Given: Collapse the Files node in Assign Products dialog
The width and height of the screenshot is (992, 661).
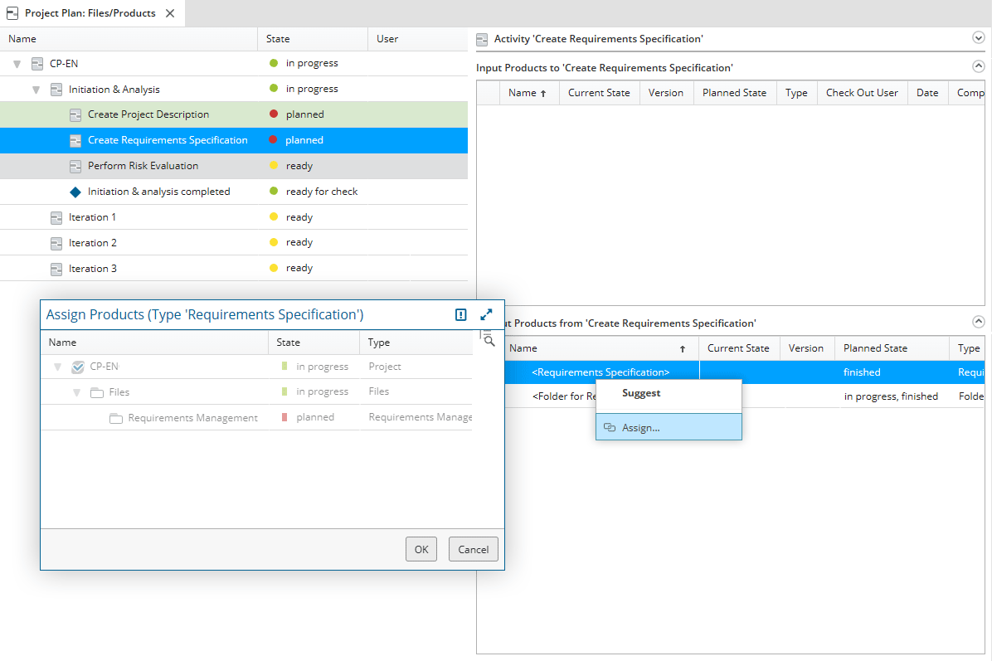Looking at the screenshot, I should click(76, 392).
